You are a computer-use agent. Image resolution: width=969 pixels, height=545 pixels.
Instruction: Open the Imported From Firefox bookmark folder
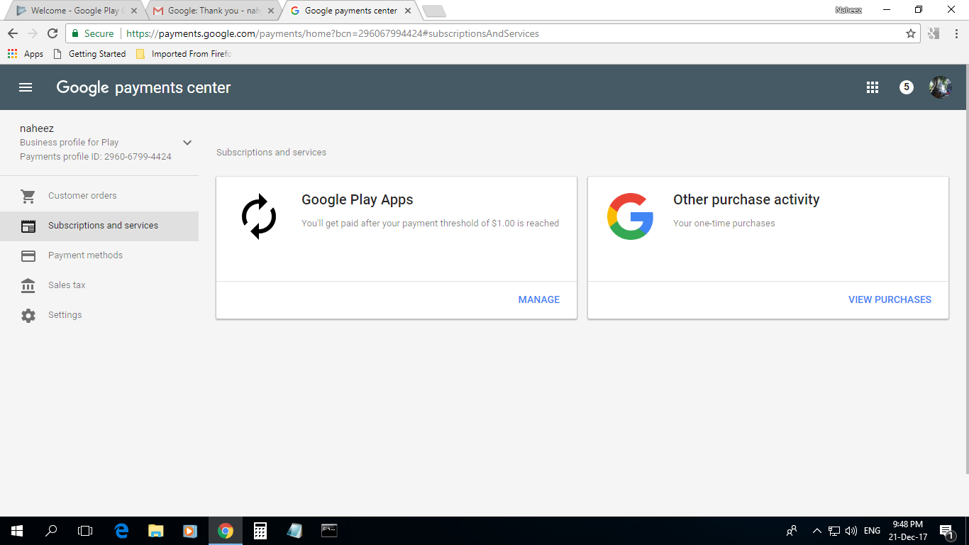(184, 54)
